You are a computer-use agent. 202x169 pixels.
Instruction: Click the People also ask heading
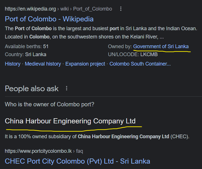point(32,89)
